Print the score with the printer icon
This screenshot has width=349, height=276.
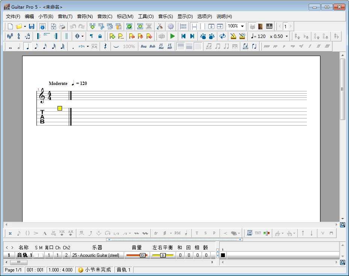62,26
